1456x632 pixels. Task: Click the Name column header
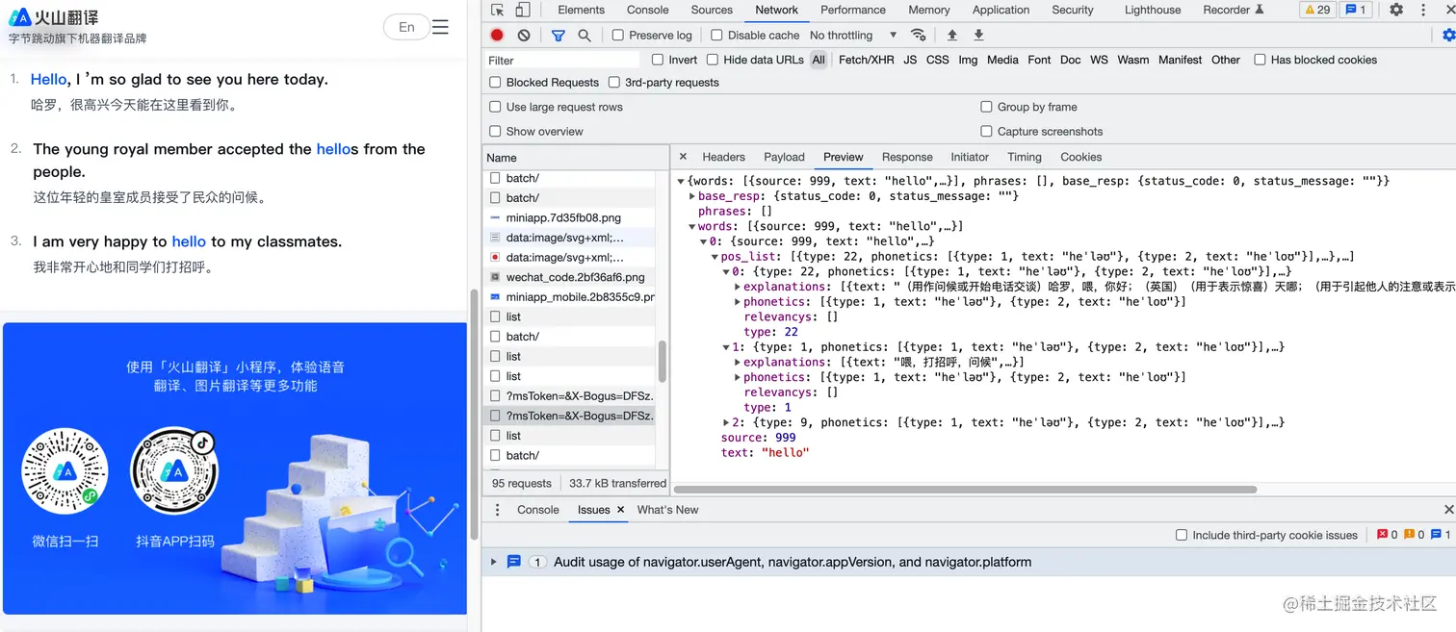[575, 158]
